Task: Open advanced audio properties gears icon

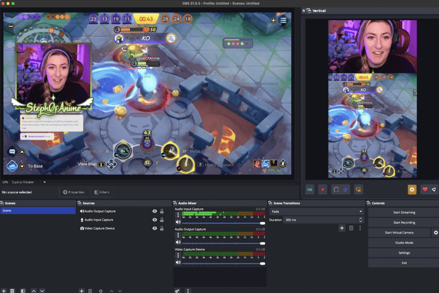Action: [x=177, y=291]
